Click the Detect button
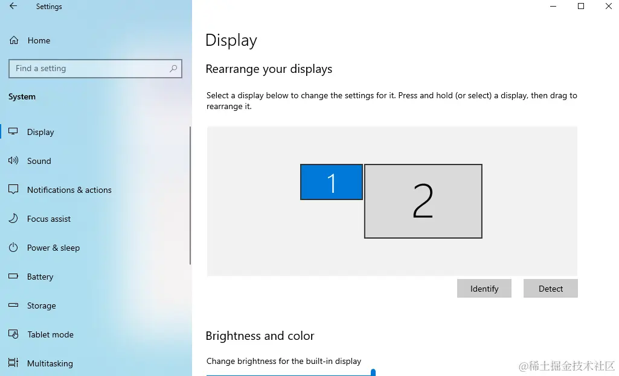619x376 pixels. click(x=550, y=289)
